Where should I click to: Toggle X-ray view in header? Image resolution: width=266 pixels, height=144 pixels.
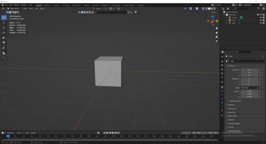pos(203,9)
